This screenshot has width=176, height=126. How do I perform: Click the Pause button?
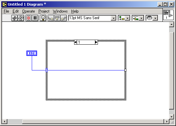pyautogui.click(x=35, y=18)
